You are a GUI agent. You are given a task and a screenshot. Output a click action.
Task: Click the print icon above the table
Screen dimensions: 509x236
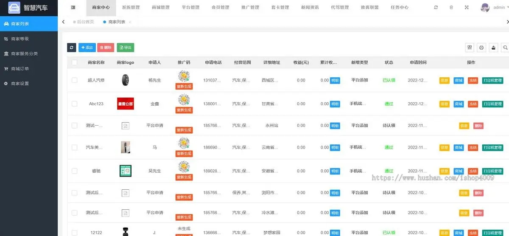[481, 48]
